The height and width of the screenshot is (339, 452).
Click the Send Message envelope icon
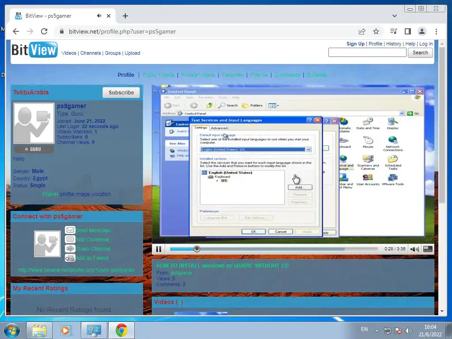click(70, 230)
